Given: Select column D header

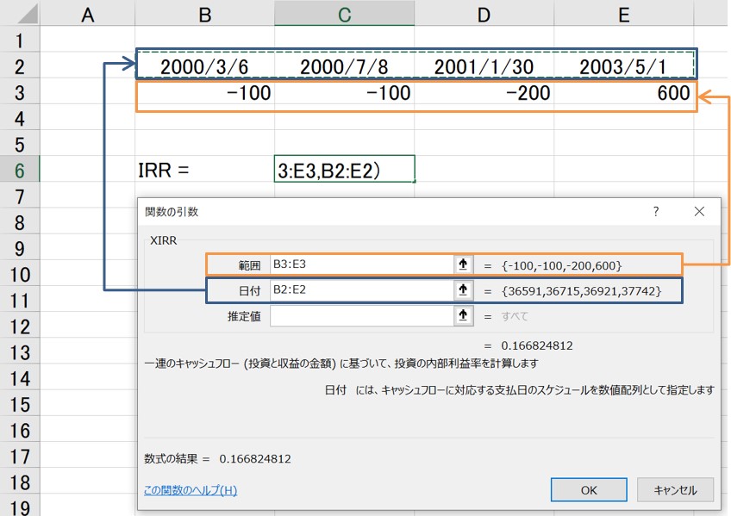Looking at the screenshot, I should (484, 13).
